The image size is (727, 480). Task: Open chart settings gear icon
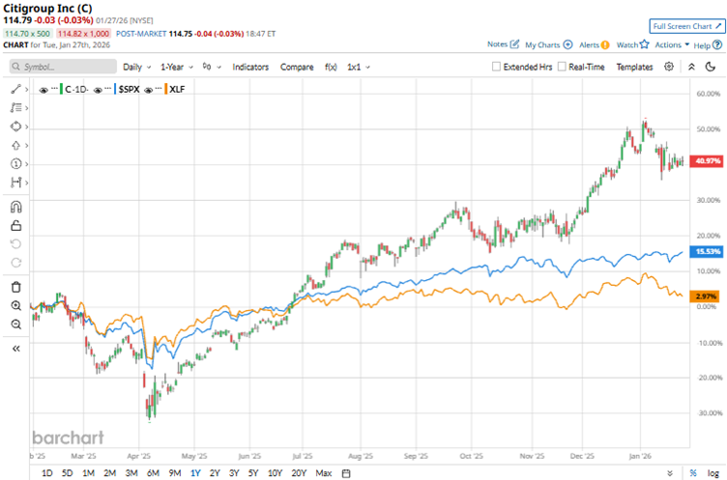tap(671, 67)
